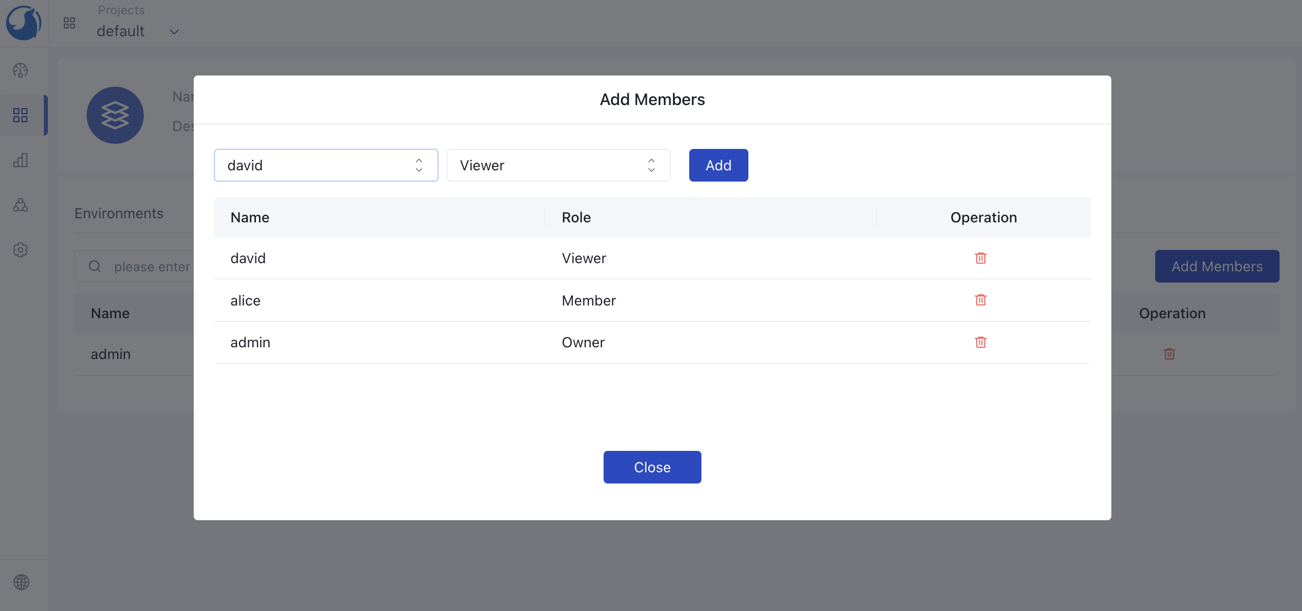Open the Viewer role dropdown
The image size is (1302, 611).
(558, 165)
